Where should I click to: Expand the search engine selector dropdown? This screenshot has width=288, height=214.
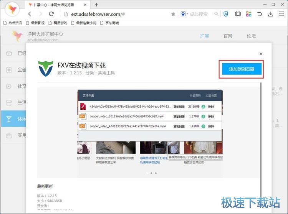[x=184, y=14]
